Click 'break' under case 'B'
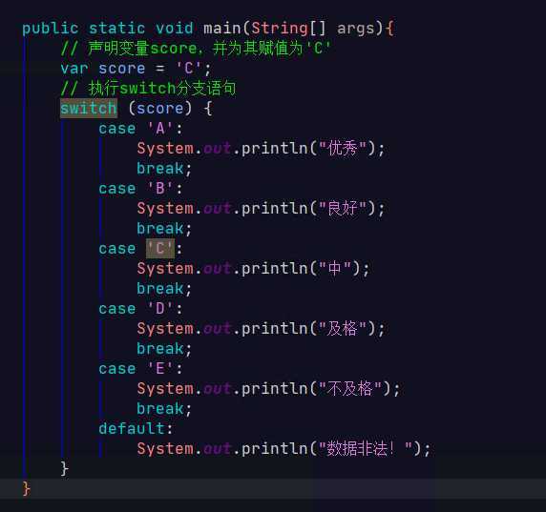Screen dimensions: 546x512 click(x=159, y=229)
